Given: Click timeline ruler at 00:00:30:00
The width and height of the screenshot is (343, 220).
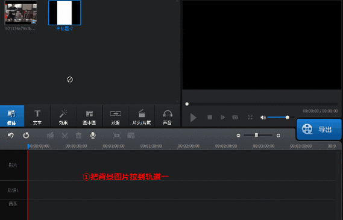Looking at the screenshot, I should click(76, 146).
